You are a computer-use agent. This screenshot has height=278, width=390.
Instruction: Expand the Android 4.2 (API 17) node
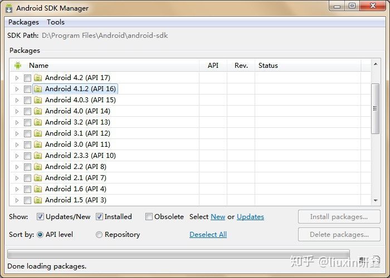17,78
